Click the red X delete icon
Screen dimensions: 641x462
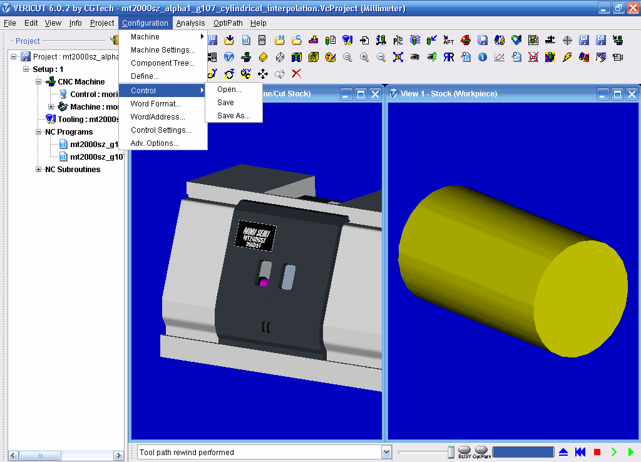(x=296, y=74)
